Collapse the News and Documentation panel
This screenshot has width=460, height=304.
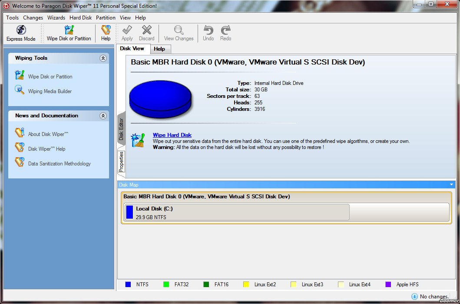(103, 116)
